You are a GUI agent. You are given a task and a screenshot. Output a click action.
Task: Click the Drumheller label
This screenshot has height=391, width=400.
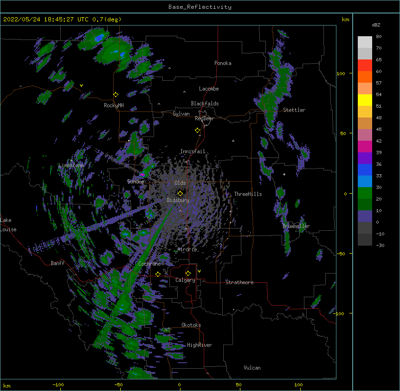click(x=296, y=226)
